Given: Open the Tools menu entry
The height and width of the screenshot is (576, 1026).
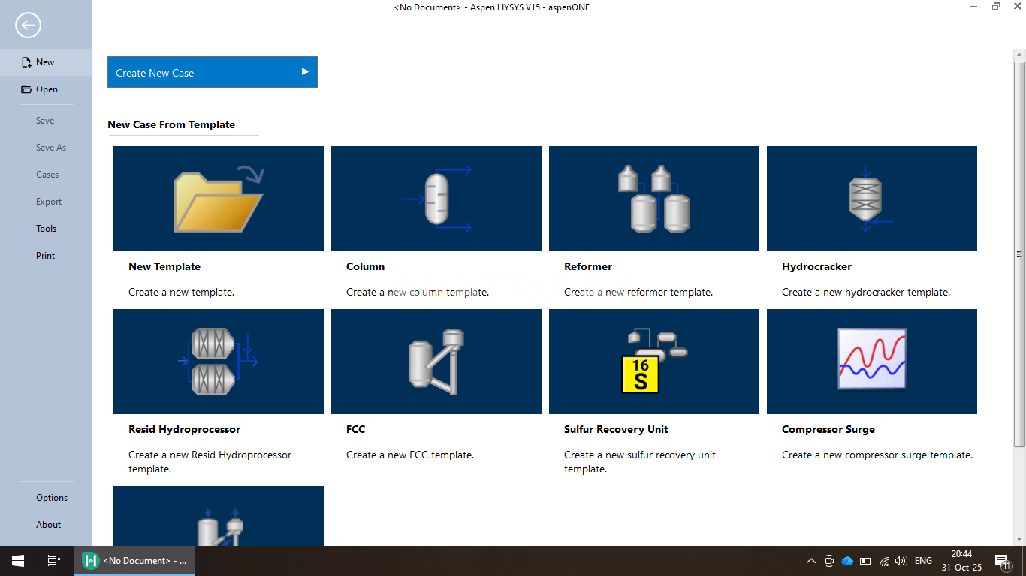Looking at the screenshot, I should pos(46,229).
